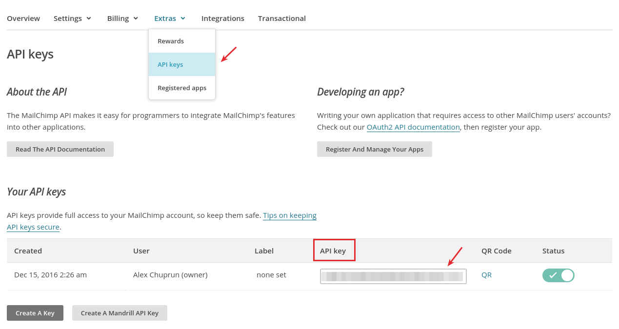Open Tips on keeping API keys secure
619x329 pixels.
click(290, 215)
